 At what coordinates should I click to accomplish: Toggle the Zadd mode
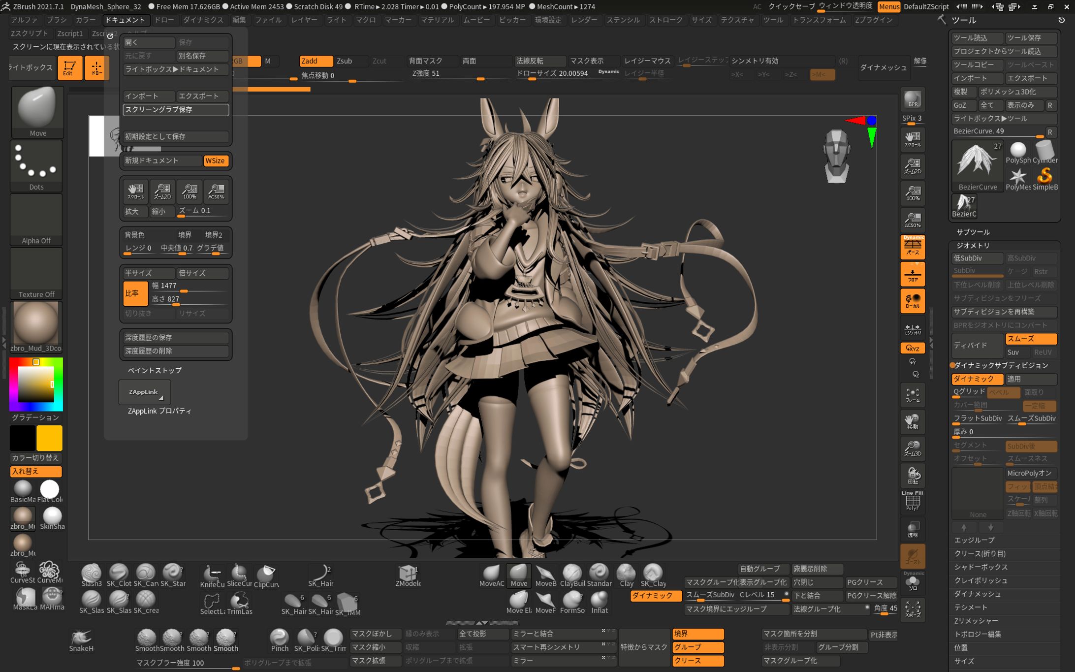[316, 61]
